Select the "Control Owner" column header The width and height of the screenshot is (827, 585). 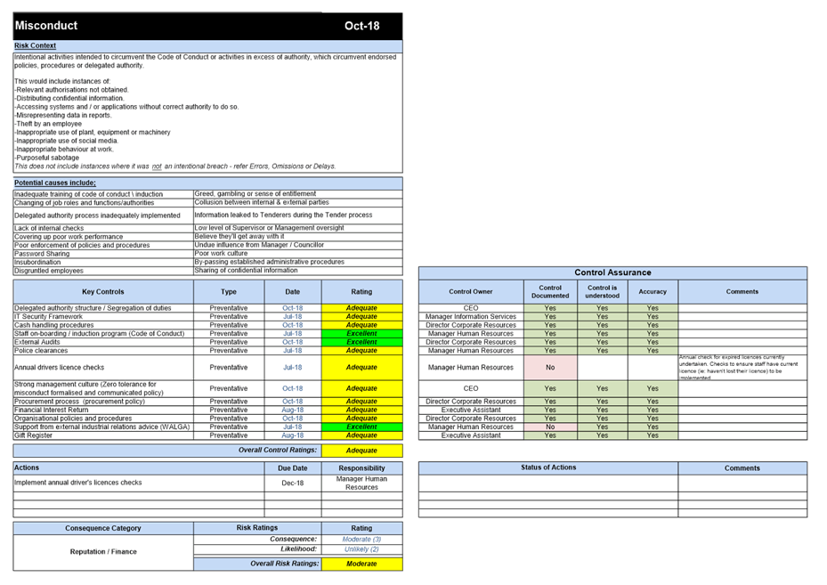(471, 292)
